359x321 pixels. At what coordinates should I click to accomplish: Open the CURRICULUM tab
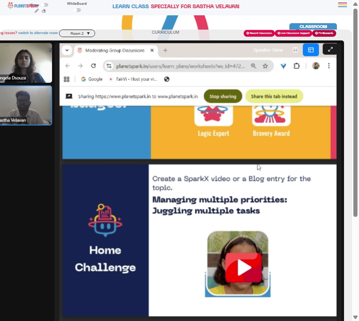point(165,32)
